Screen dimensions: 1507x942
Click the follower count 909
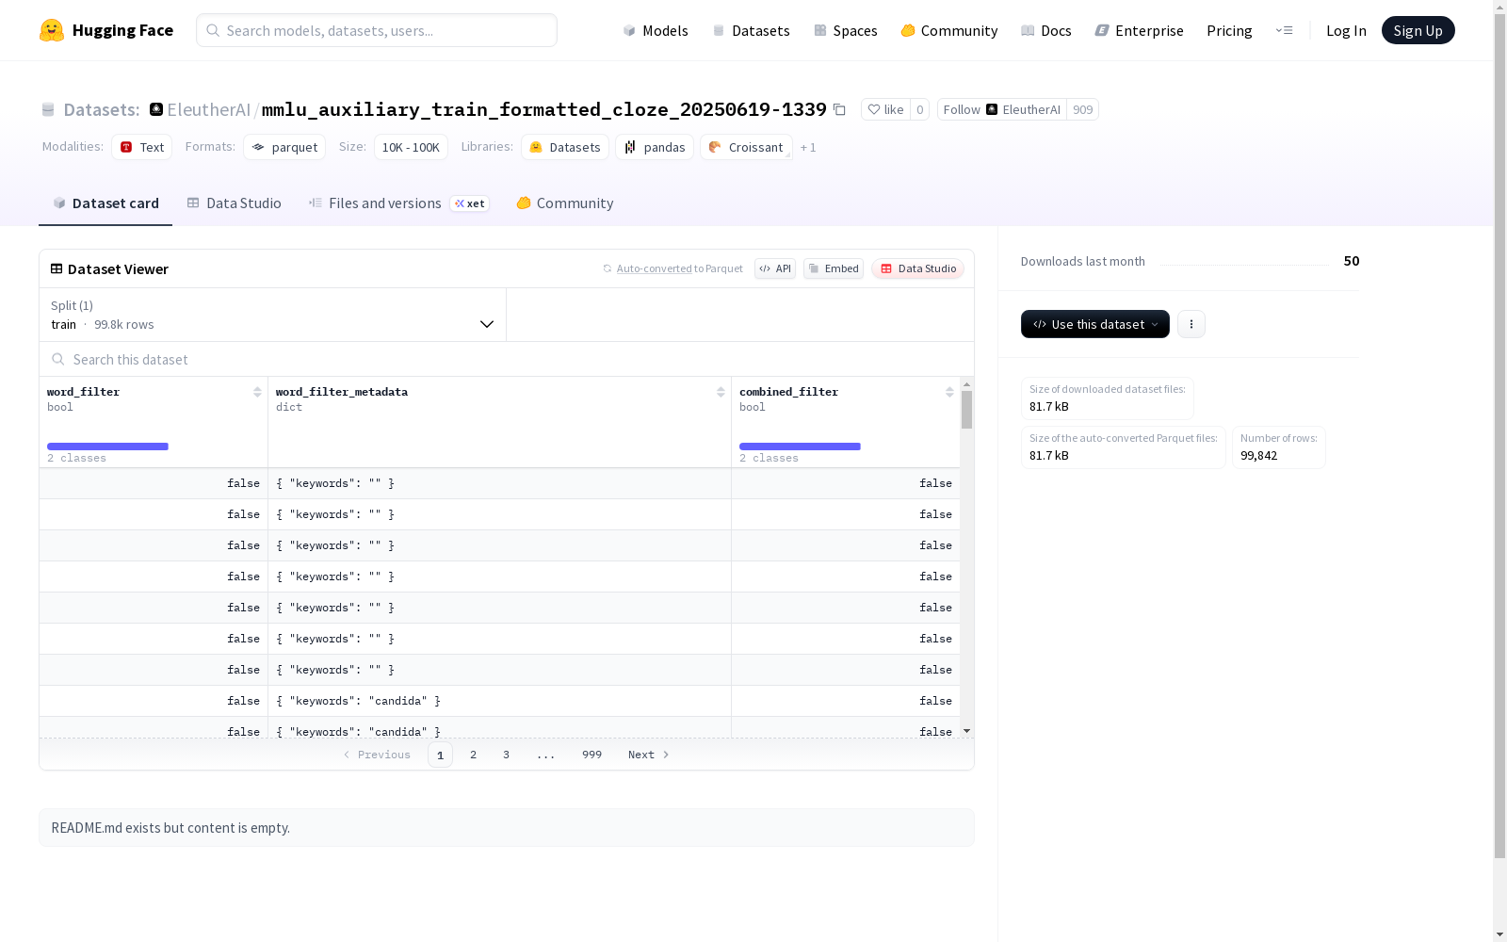tap(1083, 109)
